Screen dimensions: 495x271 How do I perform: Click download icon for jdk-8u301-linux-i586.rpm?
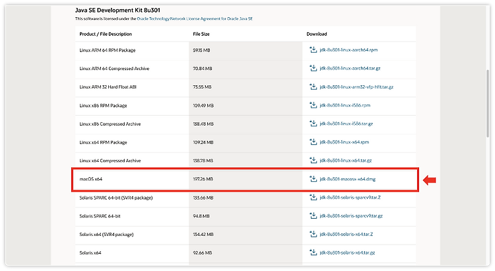coord(313,105)
